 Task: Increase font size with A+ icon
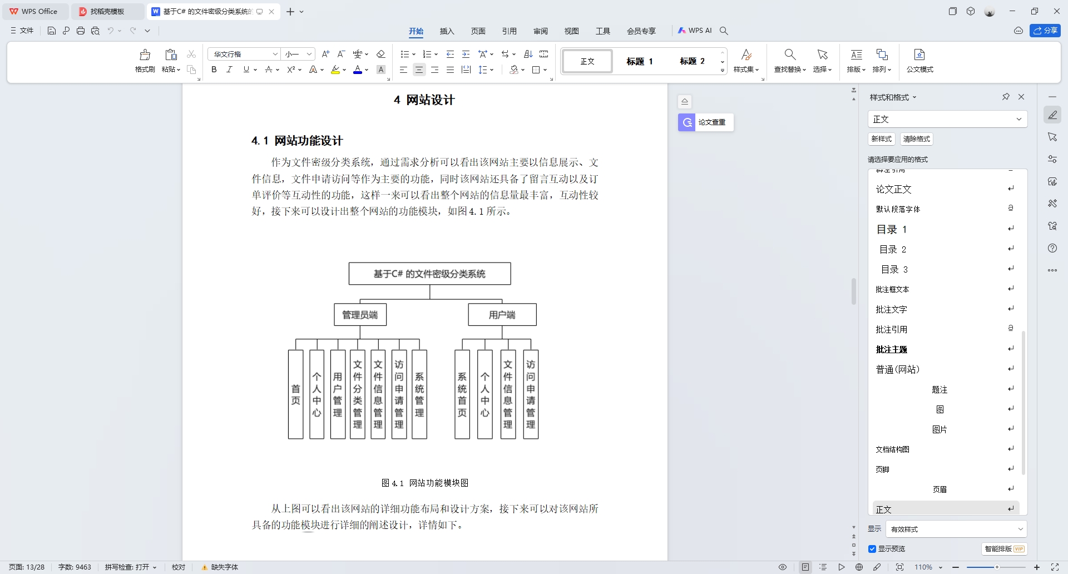coord(326,54)
